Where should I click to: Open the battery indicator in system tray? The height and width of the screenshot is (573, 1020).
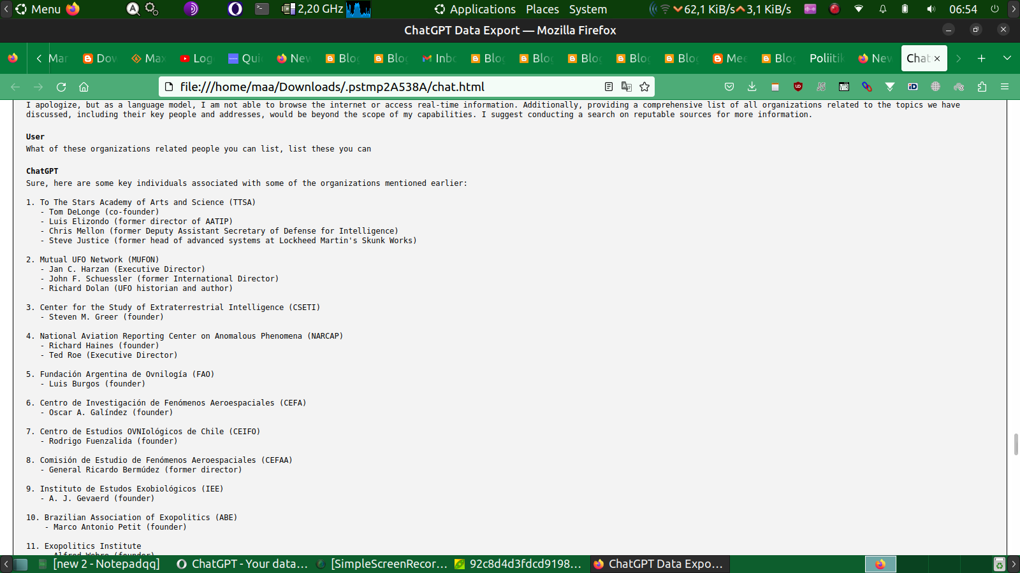[905, 9]
